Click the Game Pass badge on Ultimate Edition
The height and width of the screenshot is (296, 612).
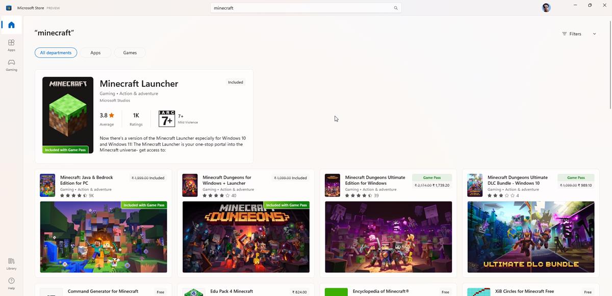click(432, 178)
